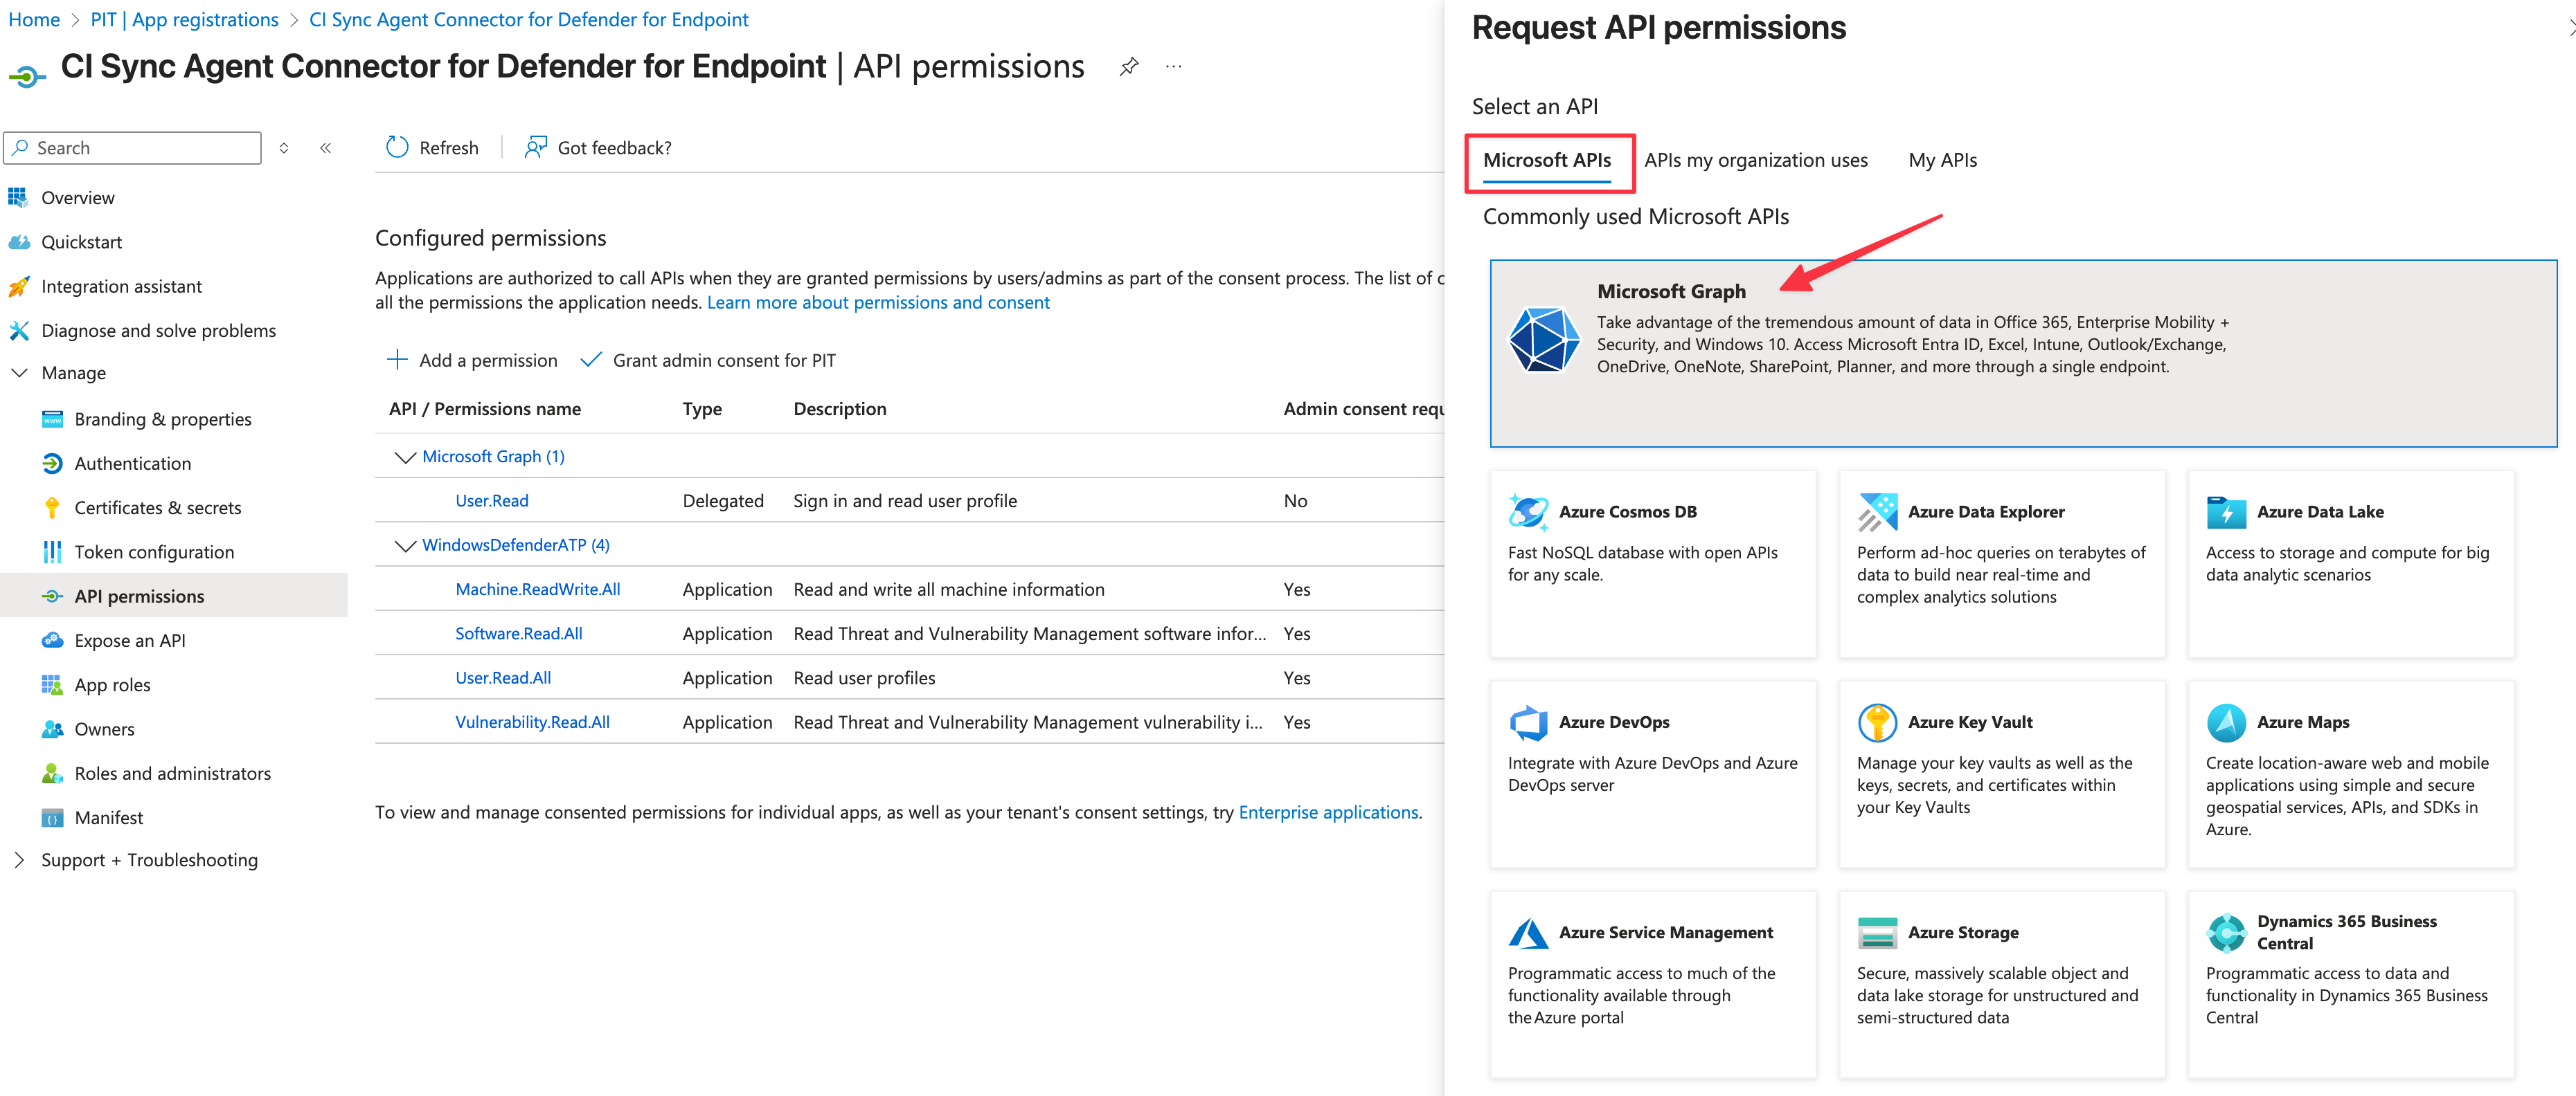Open the CI Sync Agent Connector breadcrumb
Screen dimensions: 2576x1096
pyautogui.click(x=529, y=20)
